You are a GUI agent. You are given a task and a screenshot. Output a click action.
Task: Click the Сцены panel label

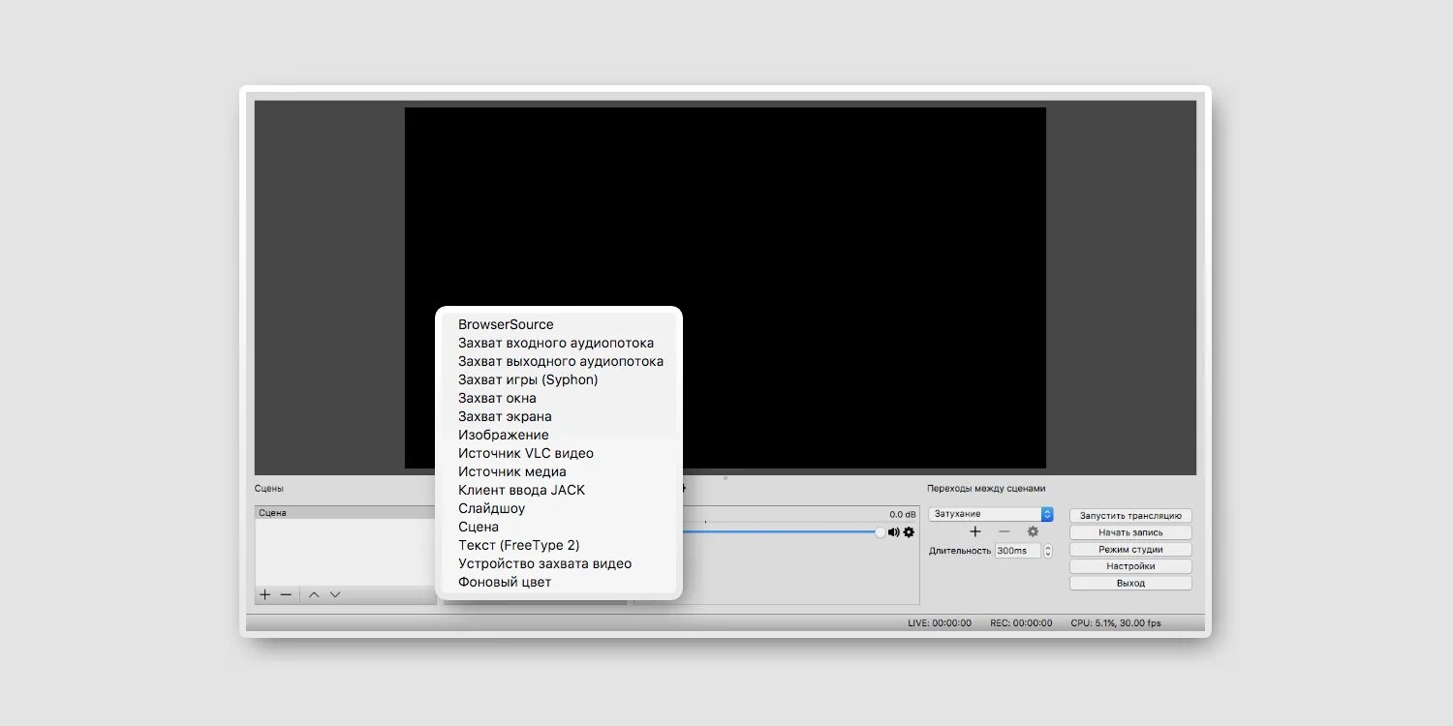click(269, 489)
